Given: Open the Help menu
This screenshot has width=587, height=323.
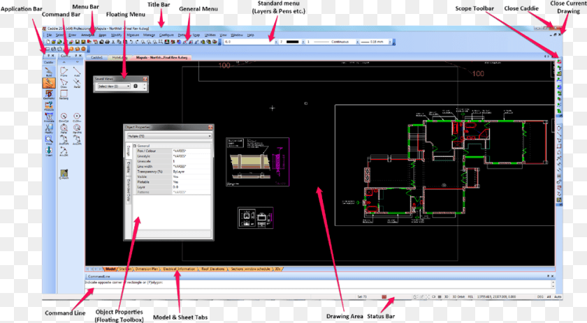Looking at the screenshot, I should point(250,35).
